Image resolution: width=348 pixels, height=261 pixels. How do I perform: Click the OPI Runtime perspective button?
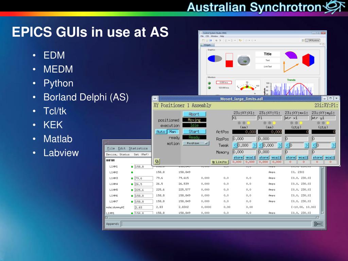[x=313, y=40]
